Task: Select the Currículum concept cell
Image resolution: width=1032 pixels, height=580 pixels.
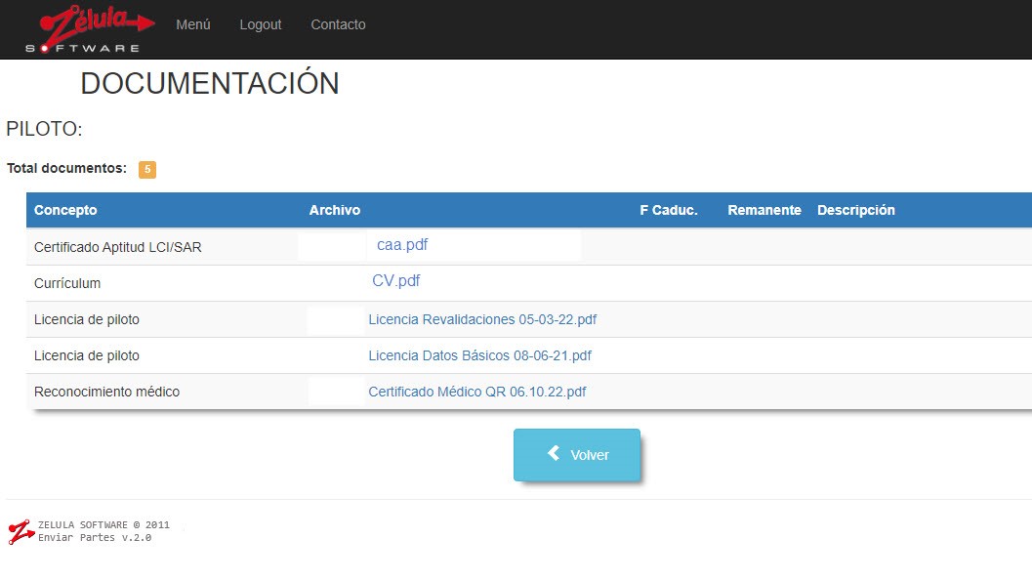Action: point(67,283)
